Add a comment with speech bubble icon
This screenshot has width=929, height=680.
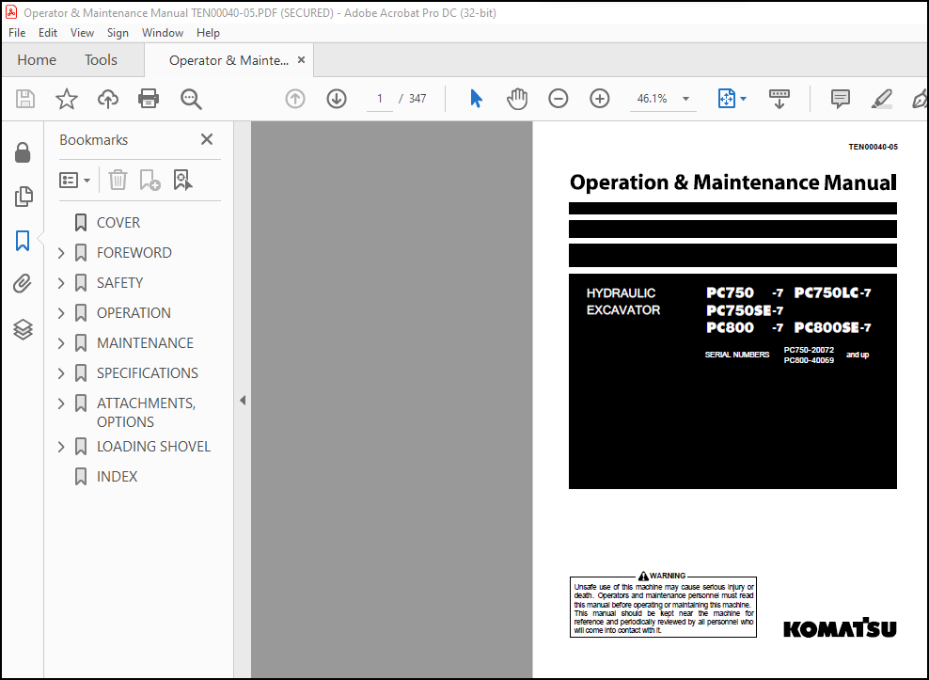coord(840,99)
